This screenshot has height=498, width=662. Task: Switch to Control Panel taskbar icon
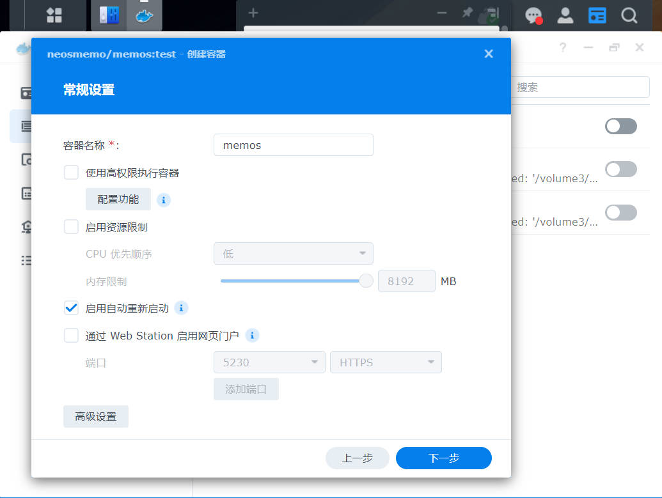pyautogui.click(x=109, y=15)
